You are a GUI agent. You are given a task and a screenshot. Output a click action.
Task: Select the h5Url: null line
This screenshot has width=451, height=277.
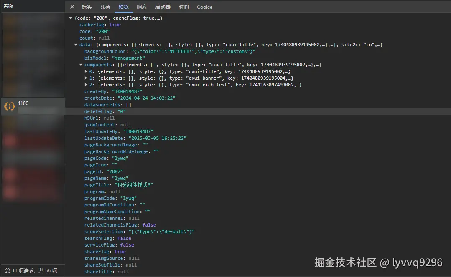tap(99, 118)
